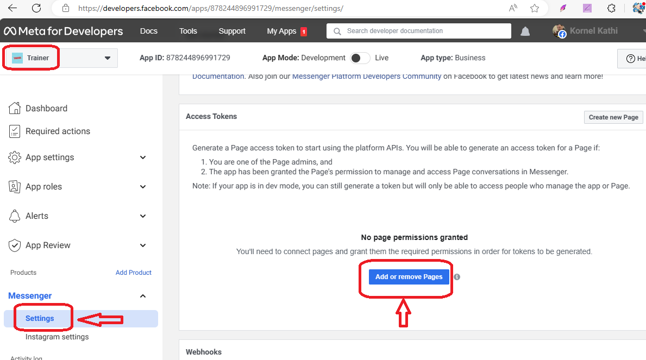Click the Dashboard house icon

click(x=15, y=108)
